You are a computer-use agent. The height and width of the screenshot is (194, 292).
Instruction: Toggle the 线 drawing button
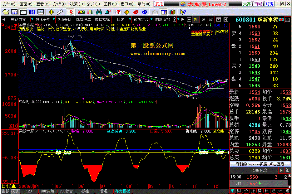(204, 19)
